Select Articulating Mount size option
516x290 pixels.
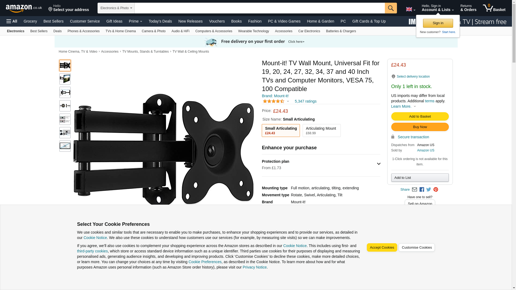click(x=321, y=130)
